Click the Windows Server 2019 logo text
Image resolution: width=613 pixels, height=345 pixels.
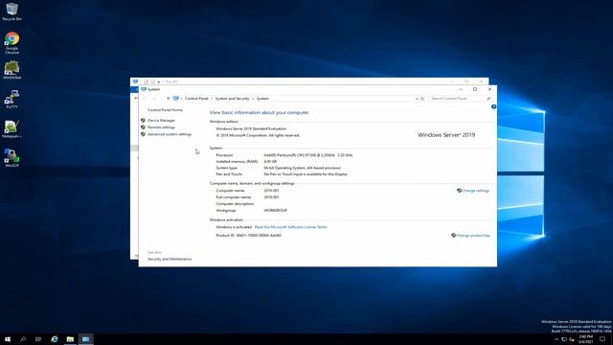point(446,134)
